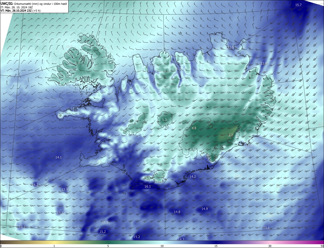Click the 3.7 minimum value label

pos(230,135)
